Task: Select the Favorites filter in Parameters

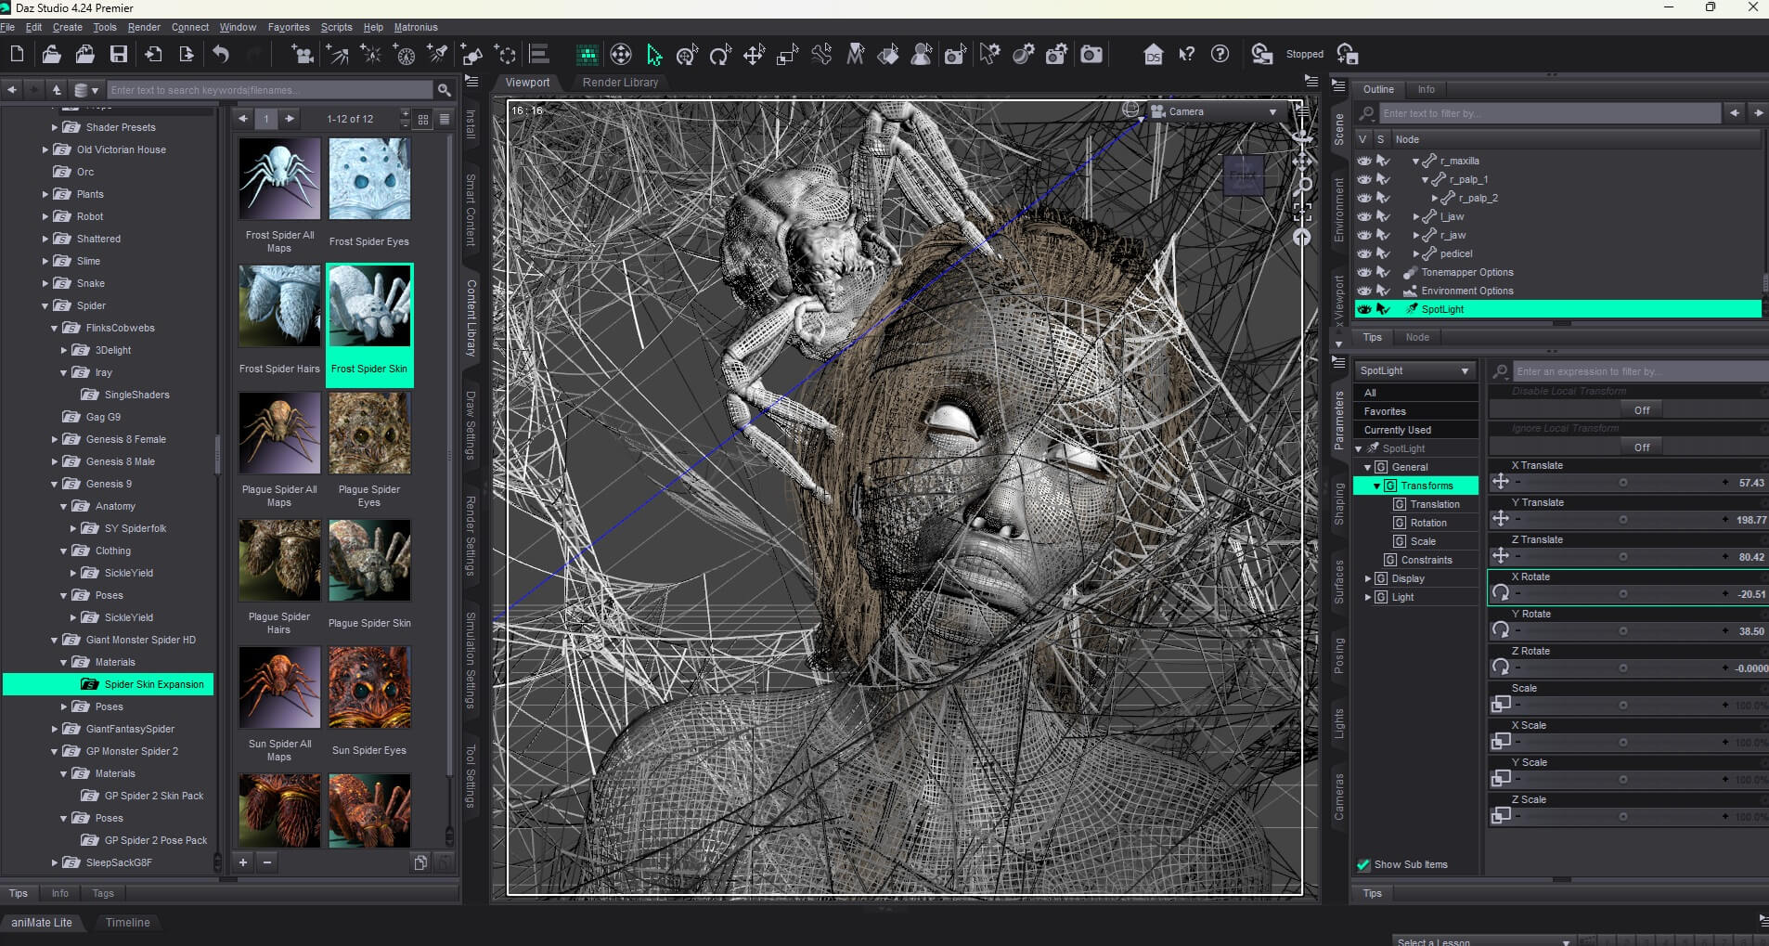Action: point(1415,411)
